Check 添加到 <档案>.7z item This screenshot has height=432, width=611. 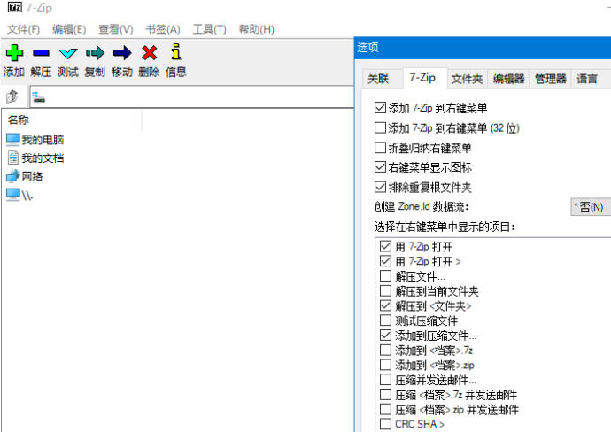(x=385, y=350)
